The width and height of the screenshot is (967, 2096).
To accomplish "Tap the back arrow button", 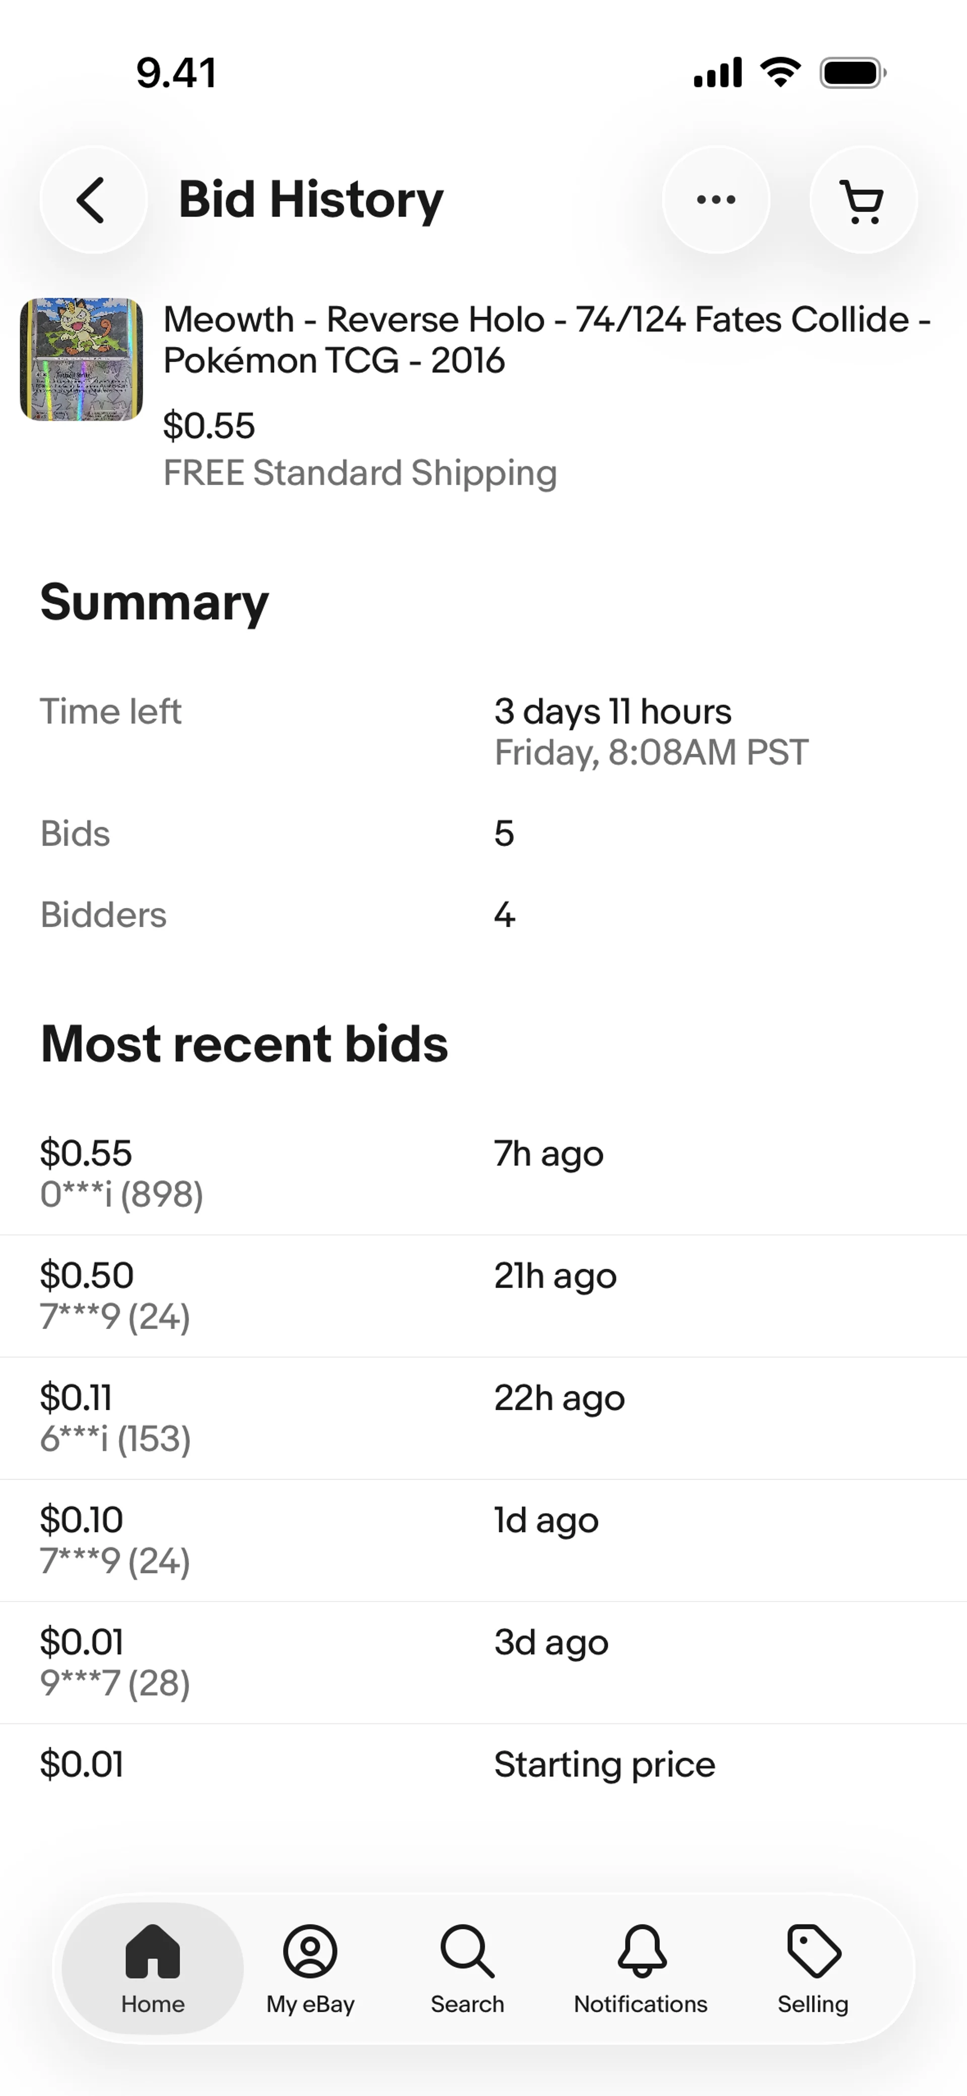I will click(93, 199).
